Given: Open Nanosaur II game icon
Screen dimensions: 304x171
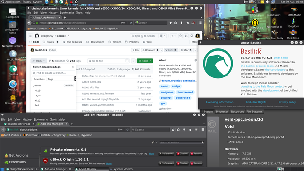Looking at the screenshot, I should 274,23.
